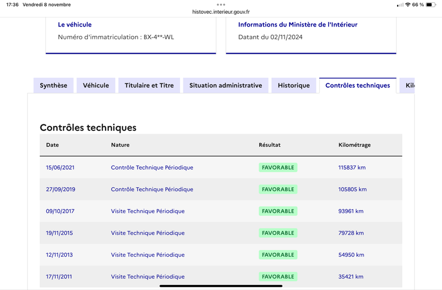Viewport: 442px width, 290px height.
Task: Click the Le véhicule card heading
Action: click(x=75, y=24)
